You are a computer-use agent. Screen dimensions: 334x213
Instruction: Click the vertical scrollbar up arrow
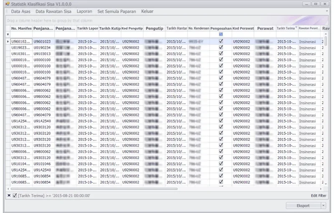click(x=326, y=34)
